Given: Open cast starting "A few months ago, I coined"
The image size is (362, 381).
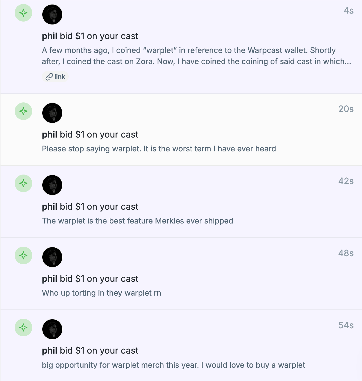Looking at the screenshot, I should pos(196,56).
